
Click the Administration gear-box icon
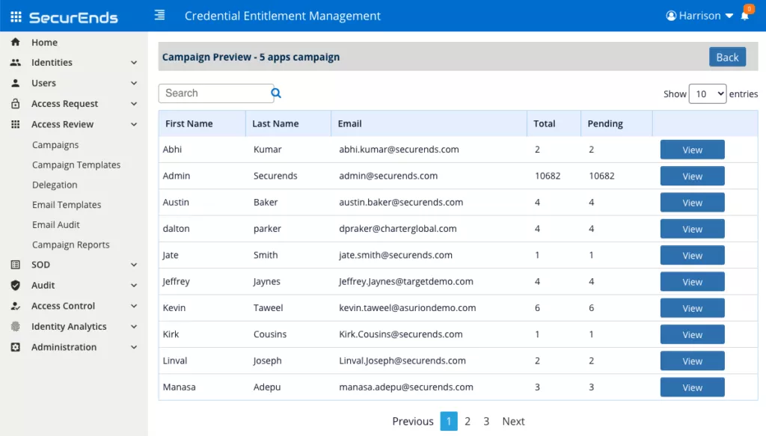coord(16,347)
